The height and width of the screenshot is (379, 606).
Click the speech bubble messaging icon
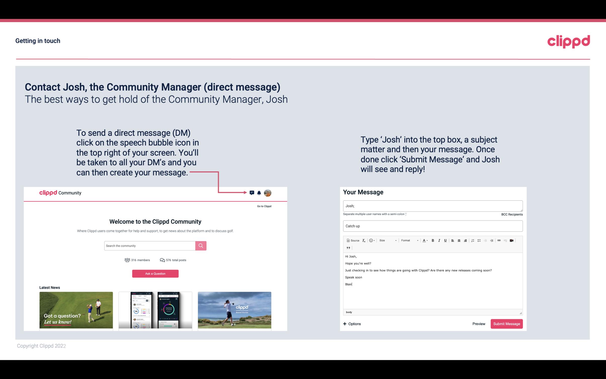tap(253, 193)
